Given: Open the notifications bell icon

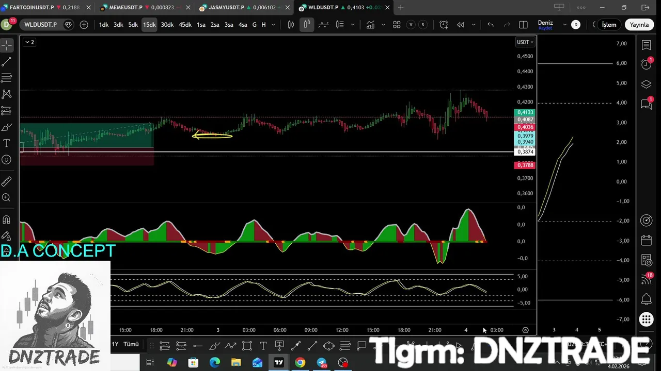Looking at the screenshot, I should point(647,299).
